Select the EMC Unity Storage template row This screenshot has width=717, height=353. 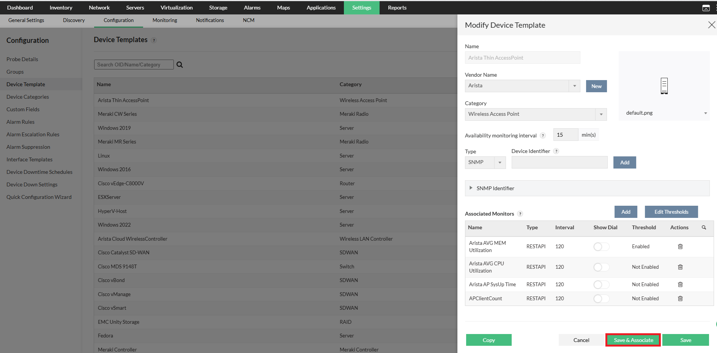276,322
